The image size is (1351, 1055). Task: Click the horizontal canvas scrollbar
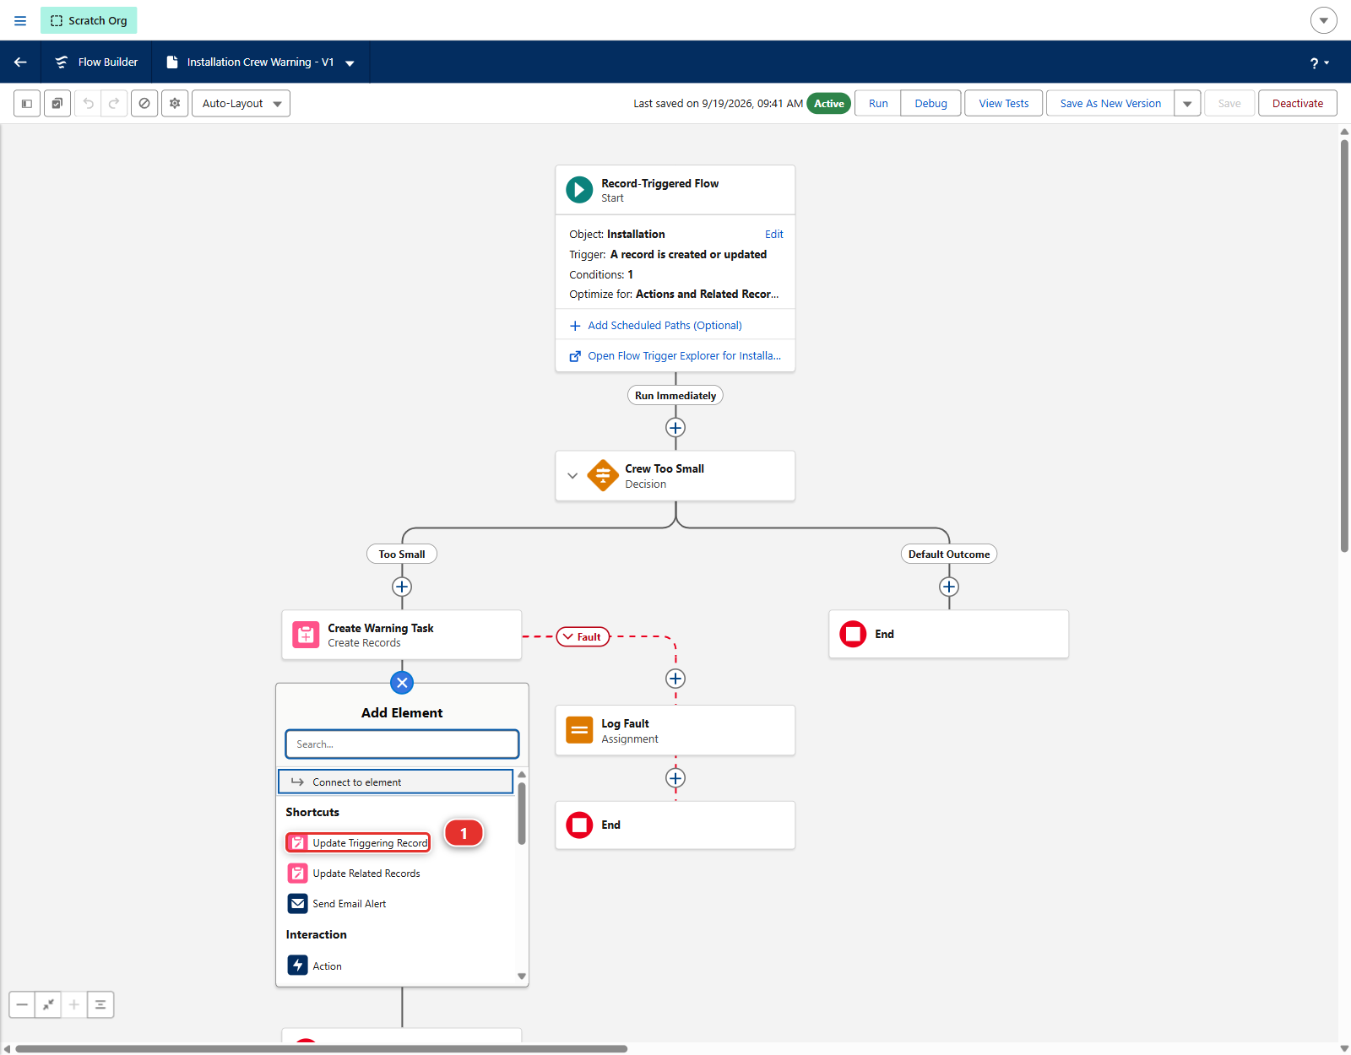tap(321, 1049)
